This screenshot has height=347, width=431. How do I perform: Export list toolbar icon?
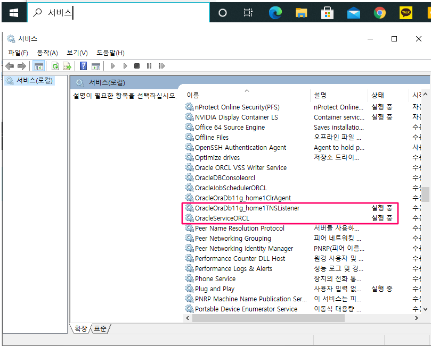(x=67, y=66)
